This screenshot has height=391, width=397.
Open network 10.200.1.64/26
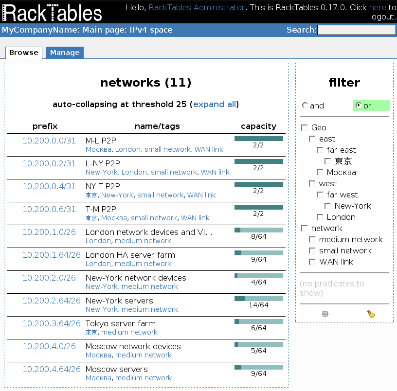[52, 255]
